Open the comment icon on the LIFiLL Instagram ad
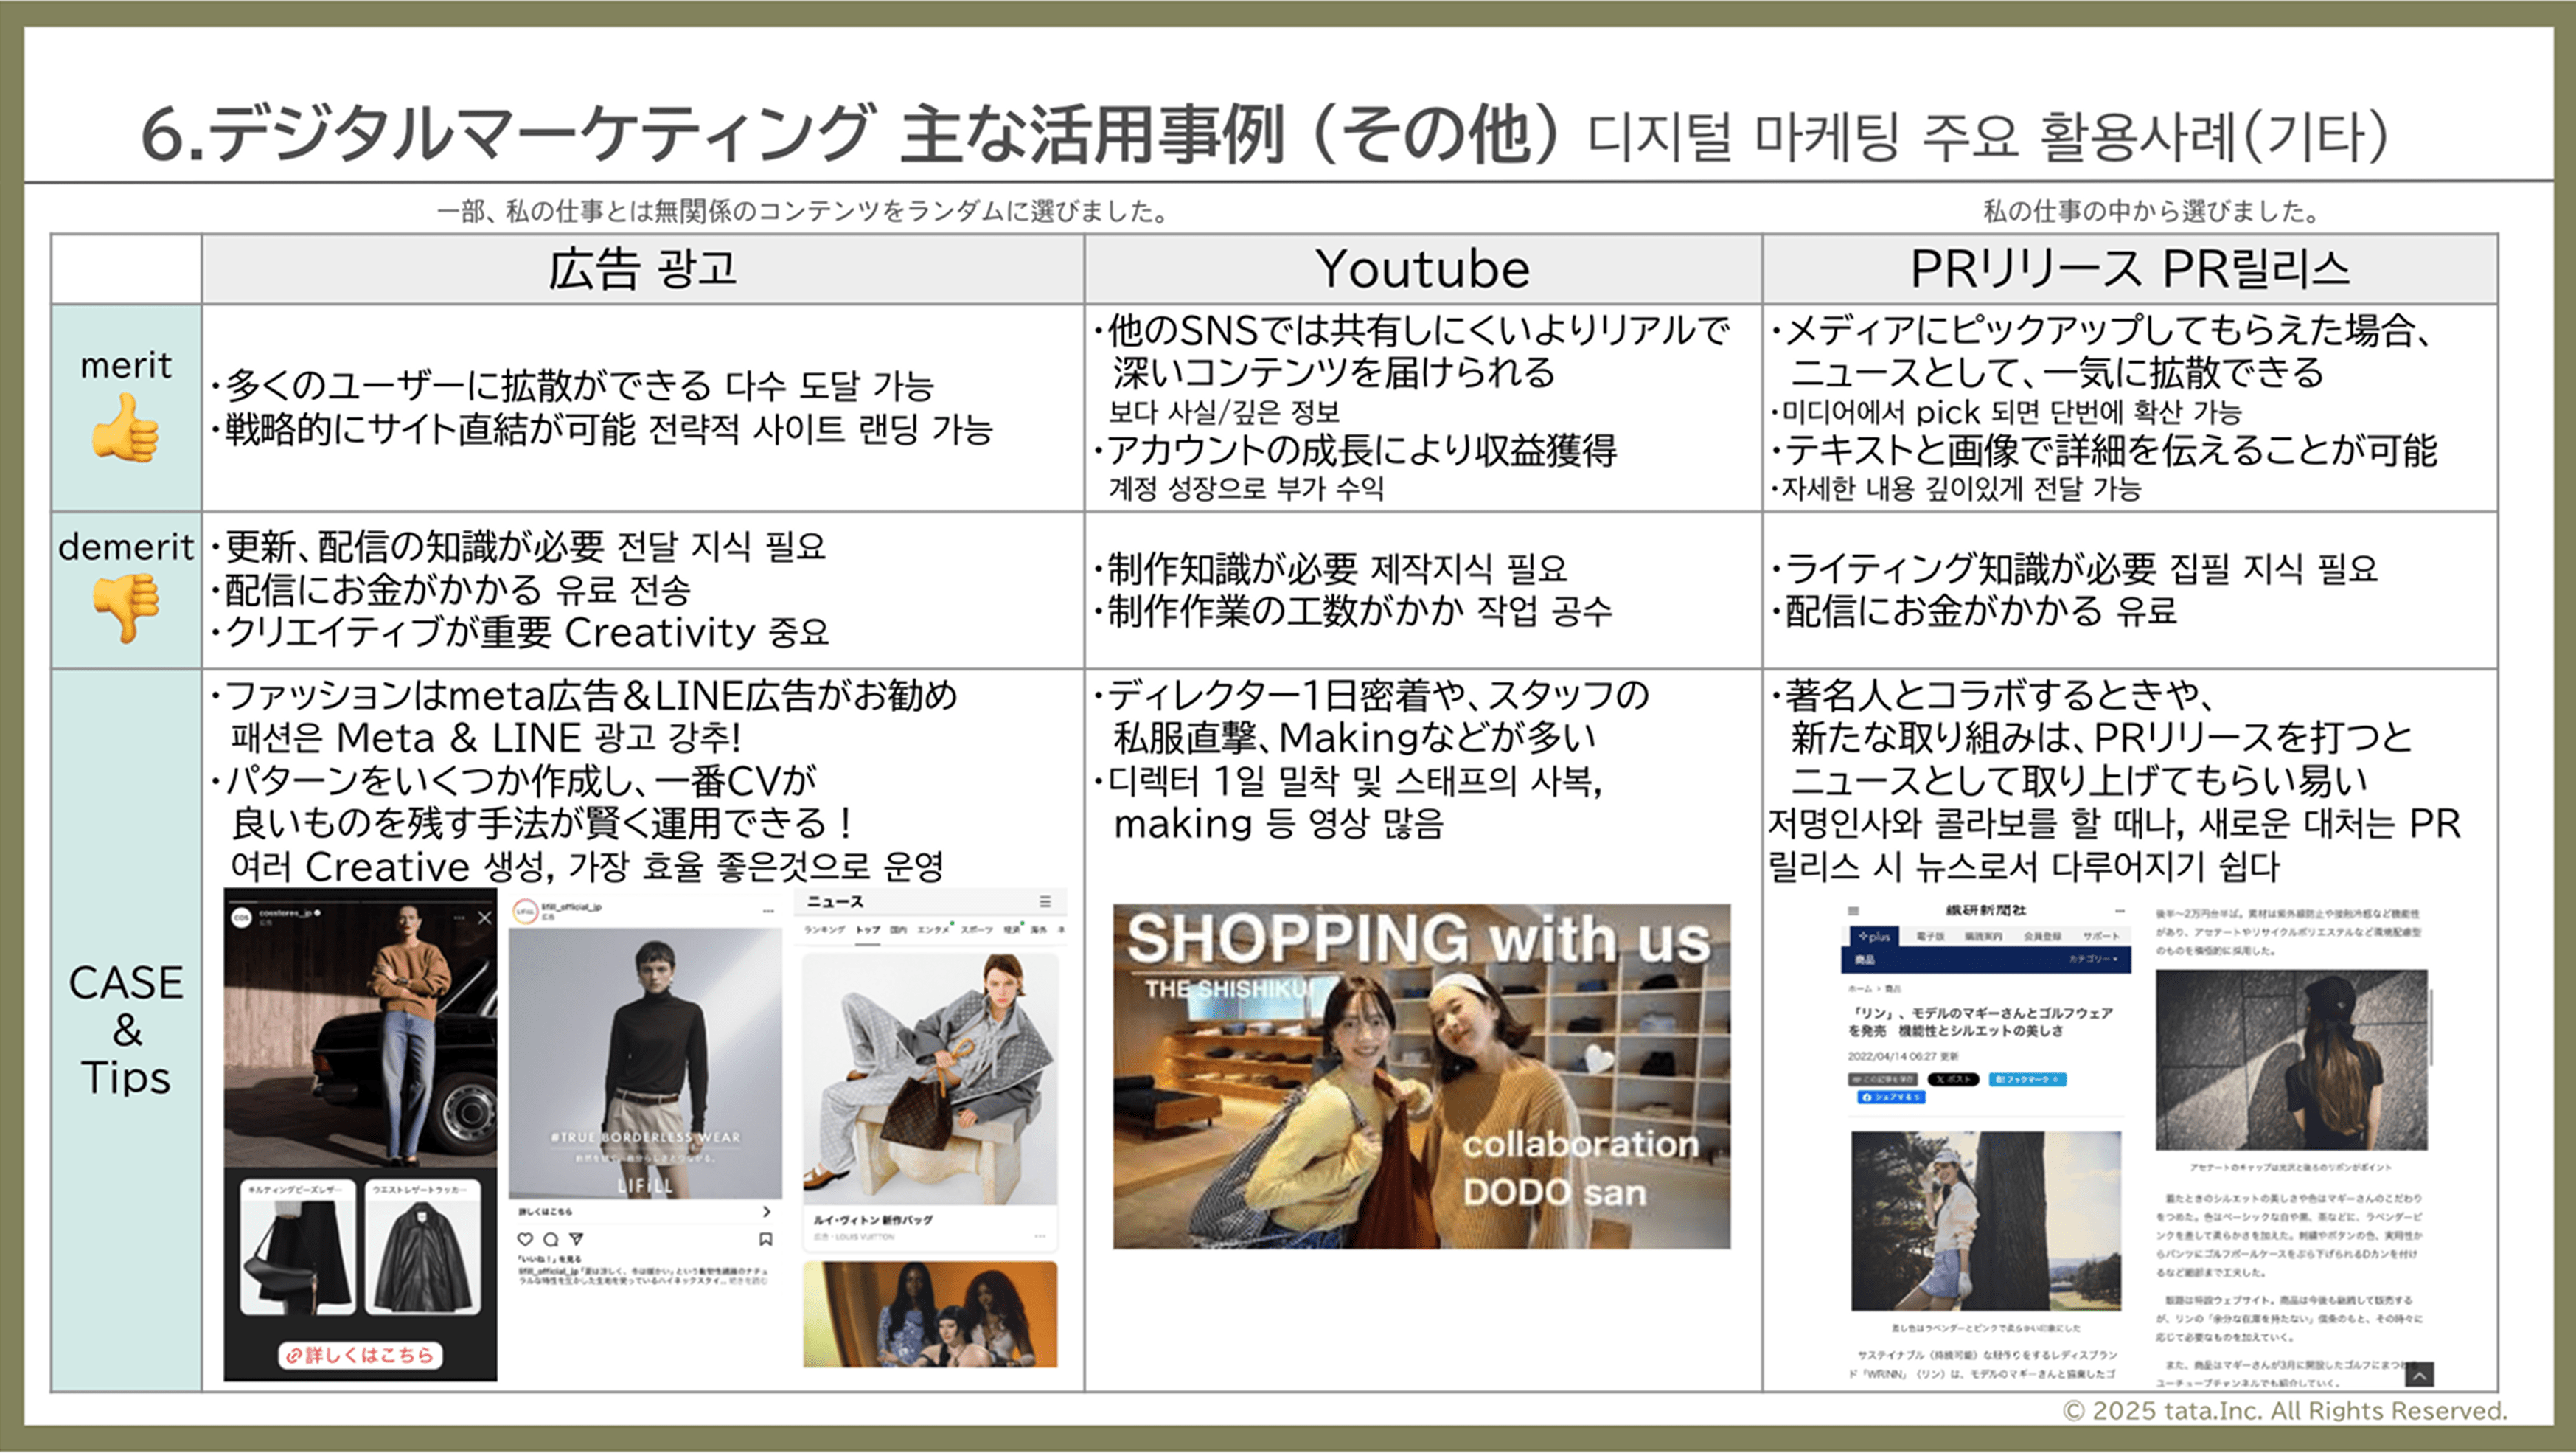Viewport: 2576px width, 1453px height. [x=552, y=1240]
